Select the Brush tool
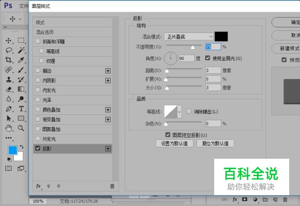The height and width of the screenshot is (206, 300). 21,70
